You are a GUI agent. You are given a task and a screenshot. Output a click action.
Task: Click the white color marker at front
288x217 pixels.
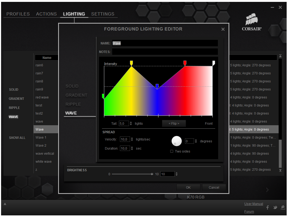(214, 63)
